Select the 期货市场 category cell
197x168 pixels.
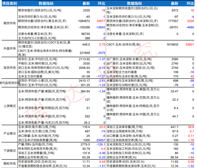9,23
